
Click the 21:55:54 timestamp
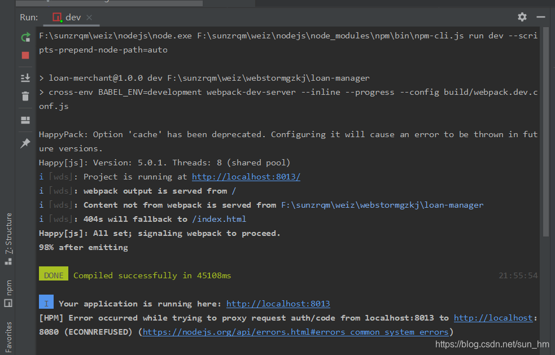(x=518, y=275)
